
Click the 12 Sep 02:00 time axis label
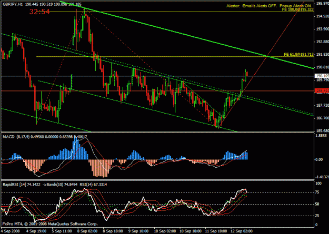pos(241,231)
